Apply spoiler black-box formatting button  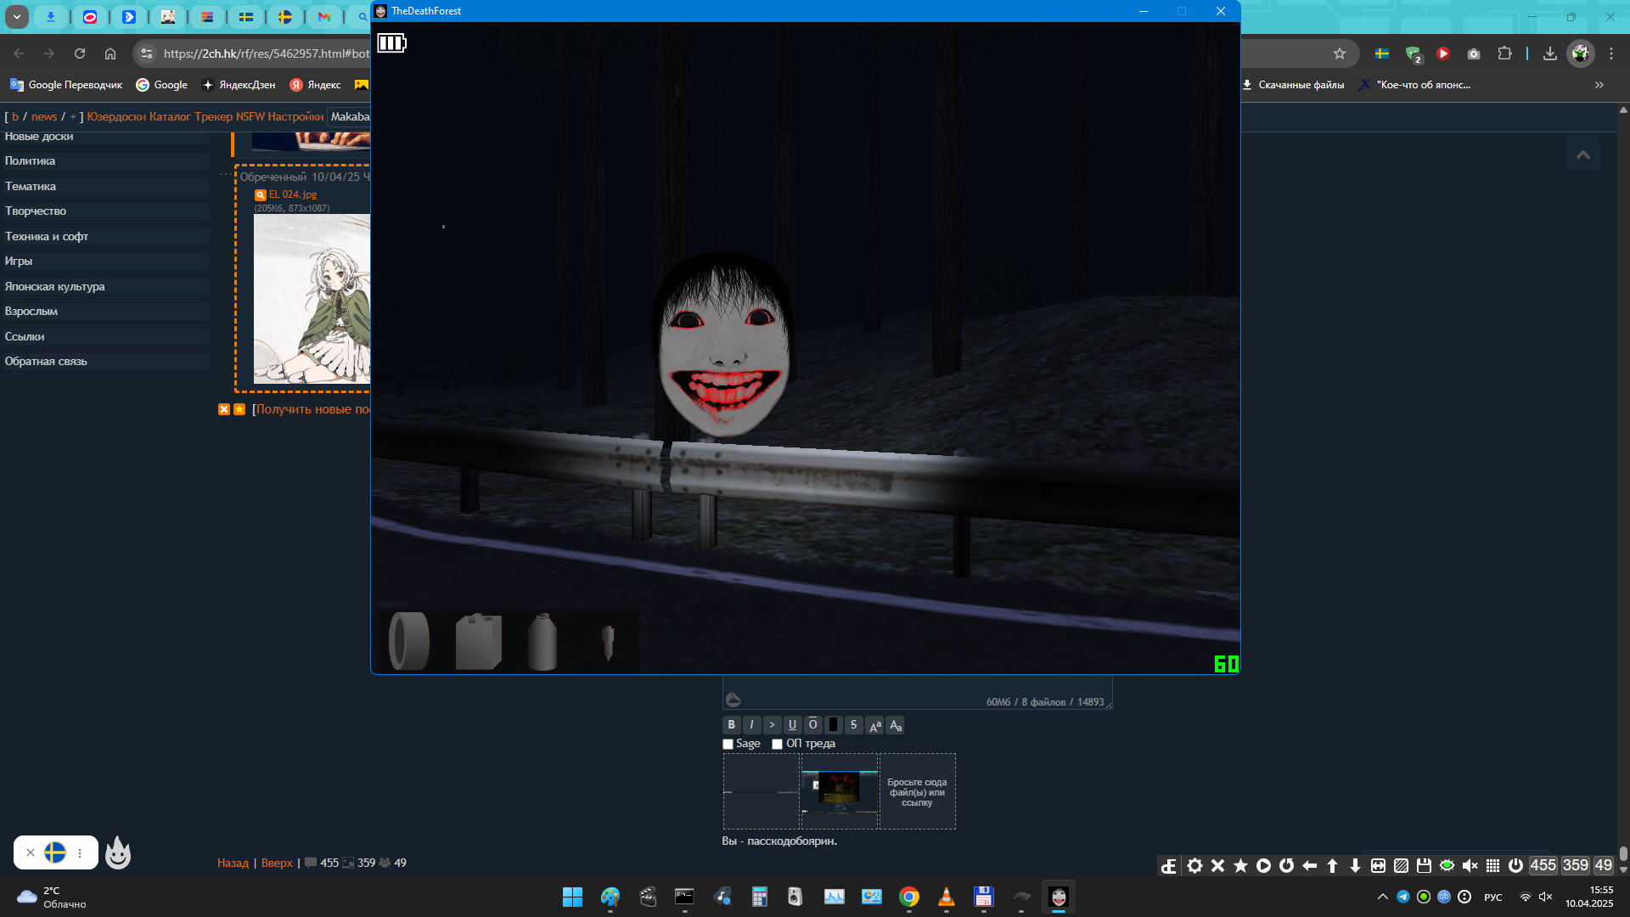tap(833, 725)
